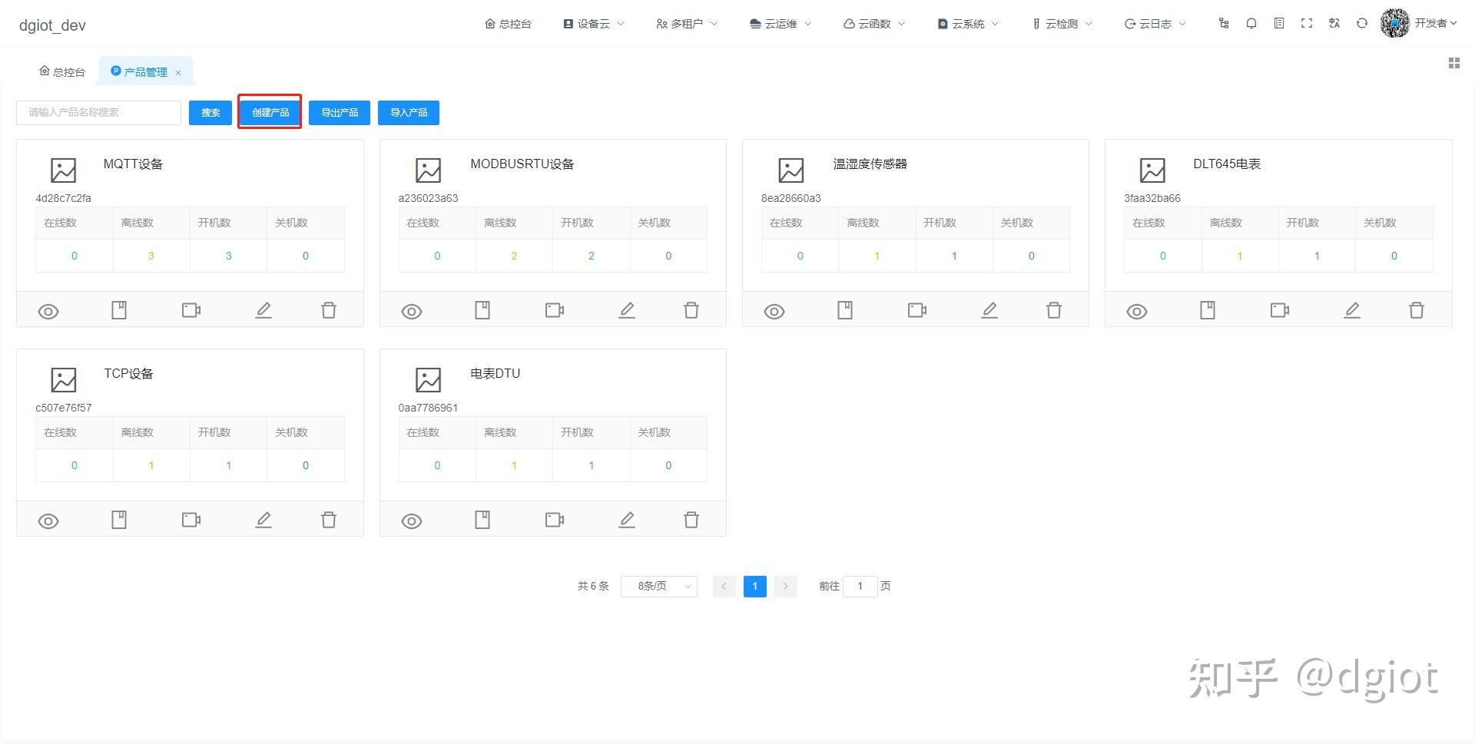Toggle eye preview on TCP设备 card
This screenshot has width=1475, height=744.
tap(48, 520)
